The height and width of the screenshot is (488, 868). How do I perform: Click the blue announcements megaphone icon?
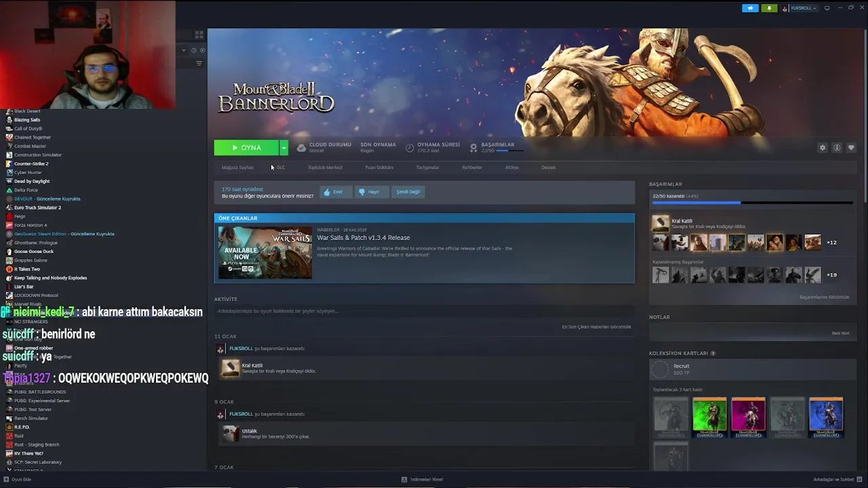pyautogui.click(x=750, y=8)
